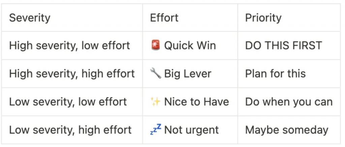
Task: Click the wrench emoji icon
Action: click(156, 73)
